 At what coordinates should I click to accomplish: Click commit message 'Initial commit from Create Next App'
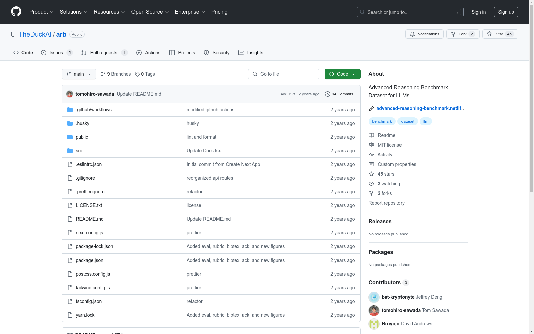pos(223,164)
